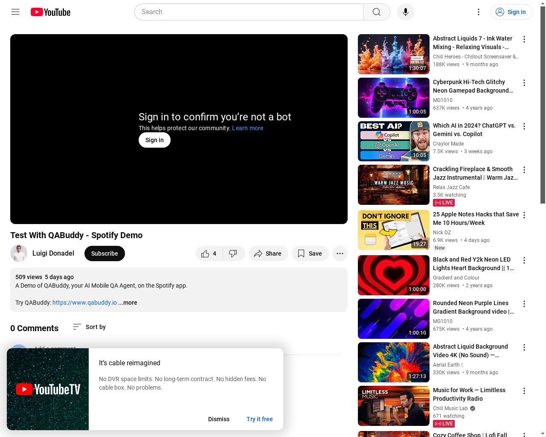Open Luigi Donadel channel name

coord(53,253)
